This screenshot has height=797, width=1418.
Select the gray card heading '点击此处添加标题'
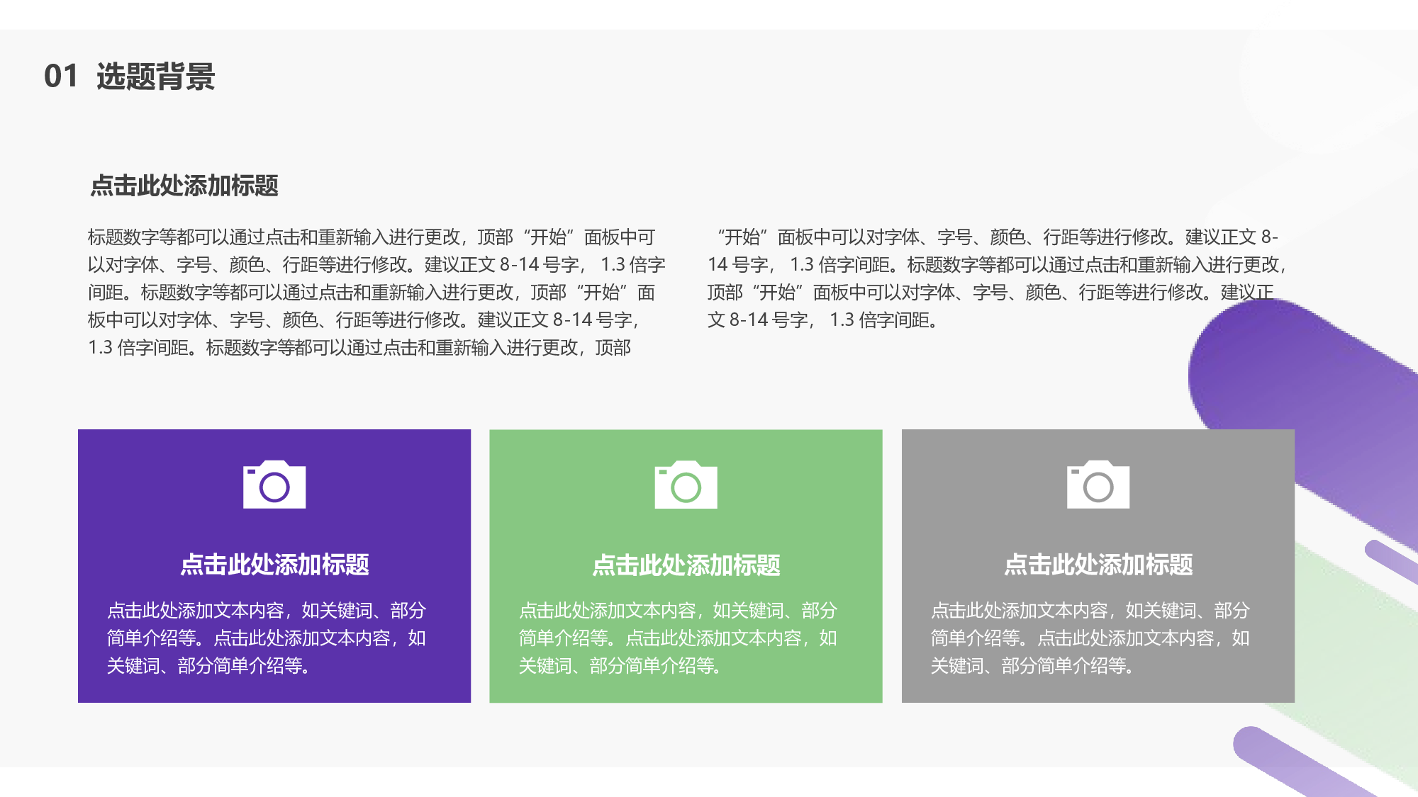1098,565
